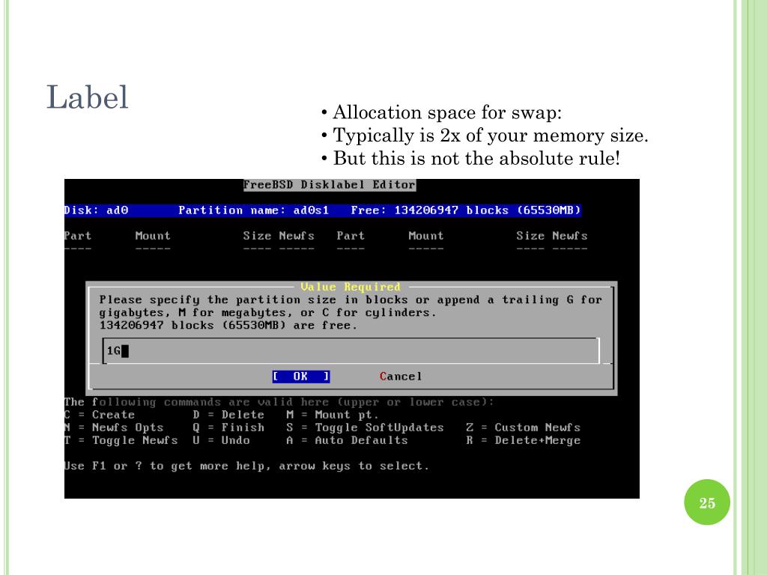767x575 pixels.
Task: Click the slide title "Label"
Action: tap(87, 97)
